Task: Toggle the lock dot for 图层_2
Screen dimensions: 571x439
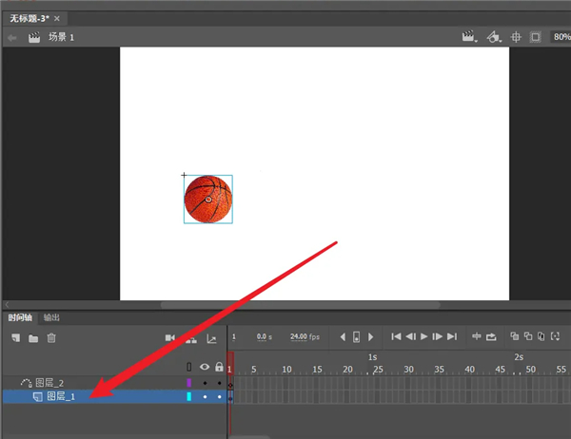Action: pyautogui.click(x=220, y=382)
